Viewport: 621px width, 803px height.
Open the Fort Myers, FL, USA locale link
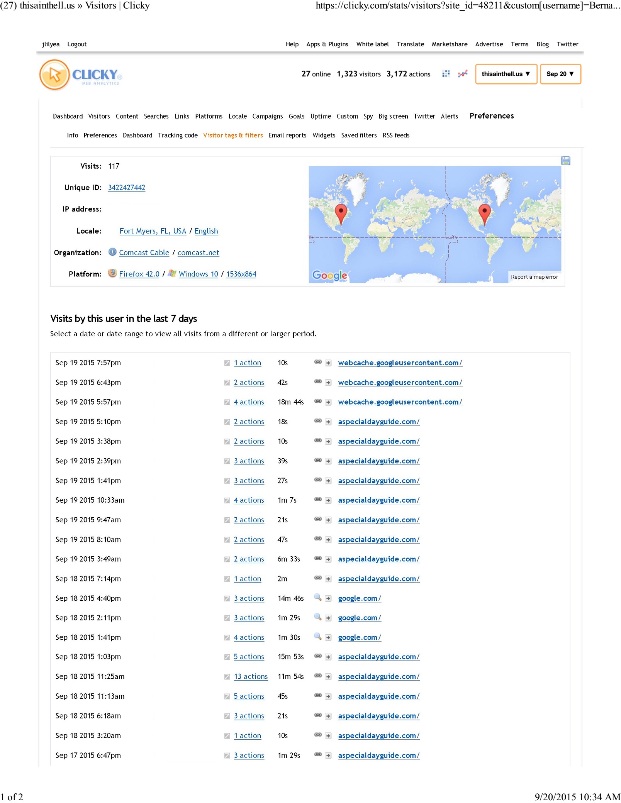(153, 231)
